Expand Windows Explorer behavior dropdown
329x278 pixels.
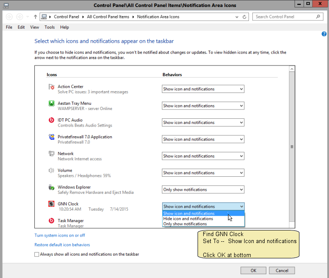(203, 190)
